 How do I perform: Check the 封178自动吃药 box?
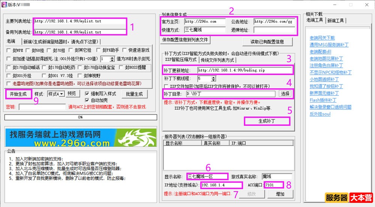(x=44, y=68)
